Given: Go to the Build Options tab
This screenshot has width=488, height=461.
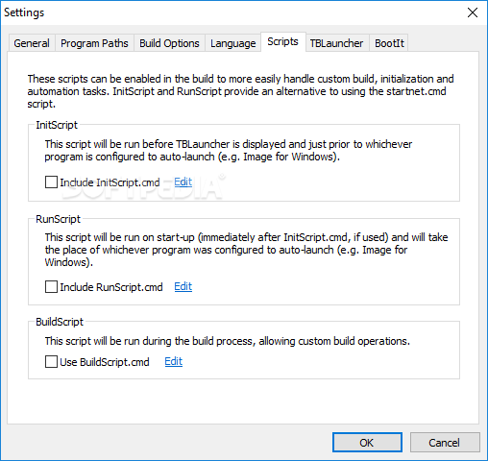Looking at the screenshot, I should [x=169, y=43].
